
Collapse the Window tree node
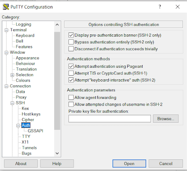pos(6,53)
